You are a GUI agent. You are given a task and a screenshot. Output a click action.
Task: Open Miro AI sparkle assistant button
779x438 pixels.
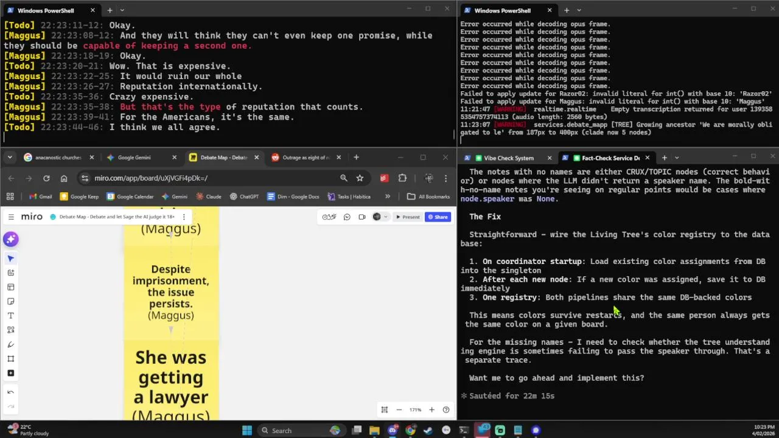(x=10, y=239)
